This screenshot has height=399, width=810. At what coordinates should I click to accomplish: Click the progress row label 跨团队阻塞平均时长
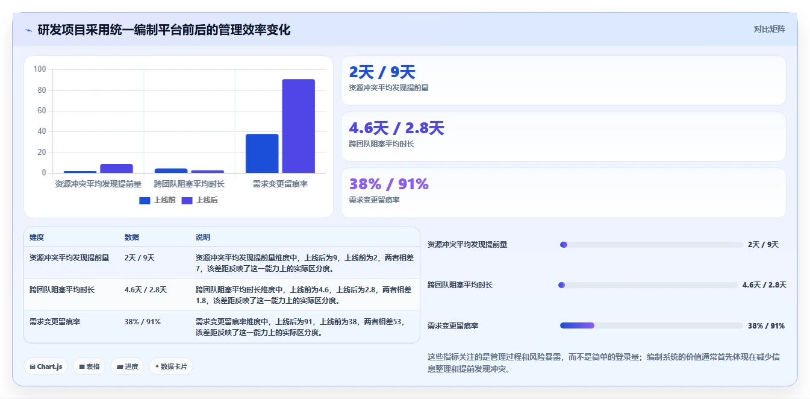[x=460, y=285]
